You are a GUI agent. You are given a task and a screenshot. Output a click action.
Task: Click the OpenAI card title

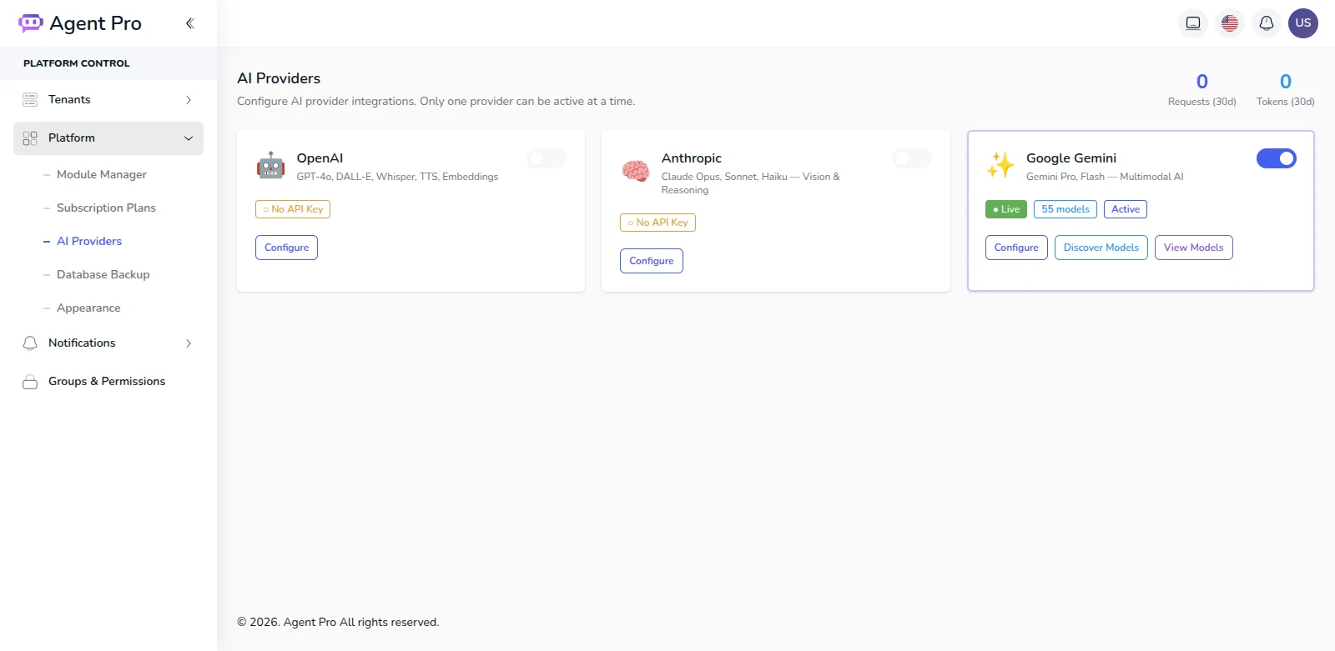tap(320, 158)
